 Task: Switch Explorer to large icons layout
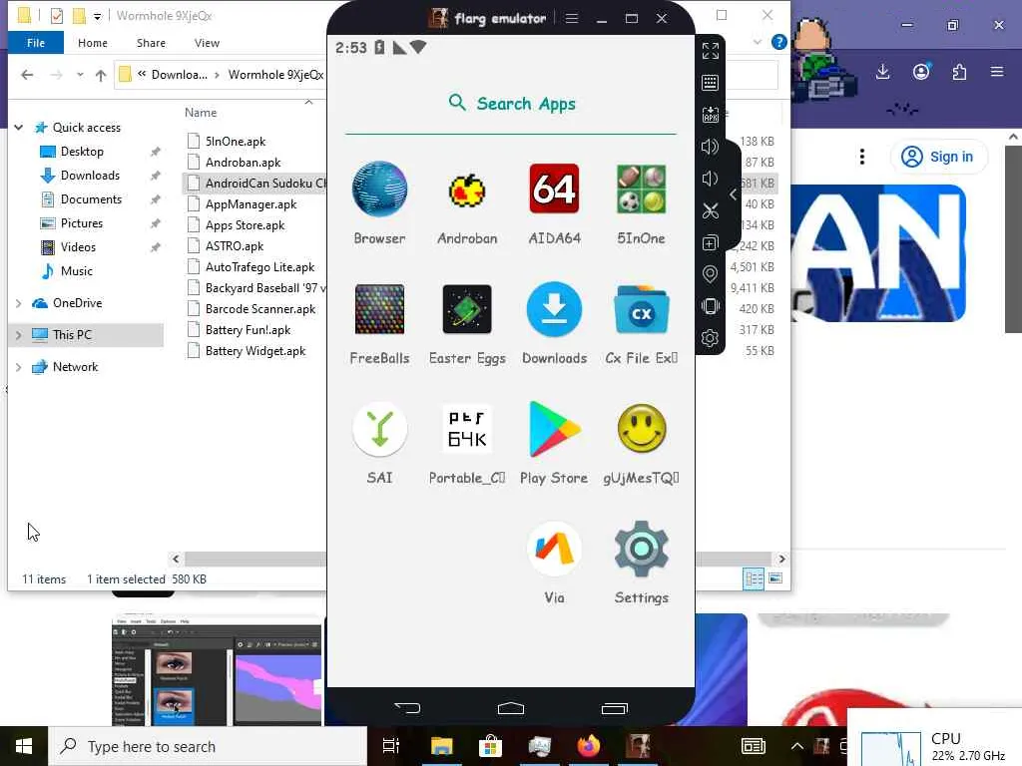775,578
